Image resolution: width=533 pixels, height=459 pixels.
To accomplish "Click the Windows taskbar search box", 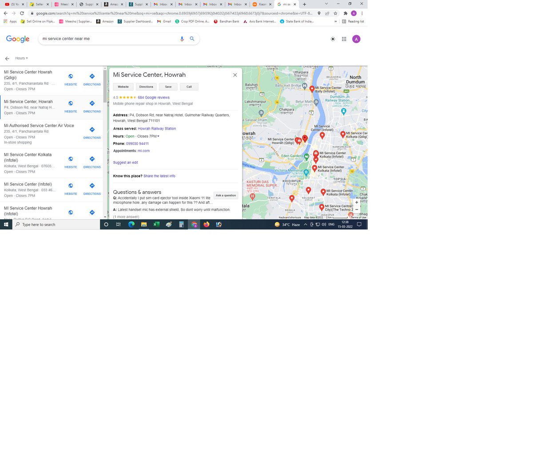I will [56, 225].
